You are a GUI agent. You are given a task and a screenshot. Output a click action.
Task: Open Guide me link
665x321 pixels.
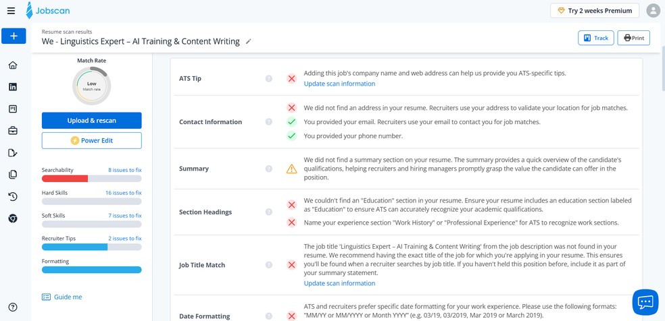tap(62, 297)
